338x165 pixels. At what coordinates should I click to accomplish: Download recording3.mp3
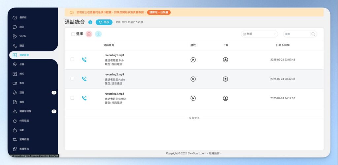[x=225, y=98]
